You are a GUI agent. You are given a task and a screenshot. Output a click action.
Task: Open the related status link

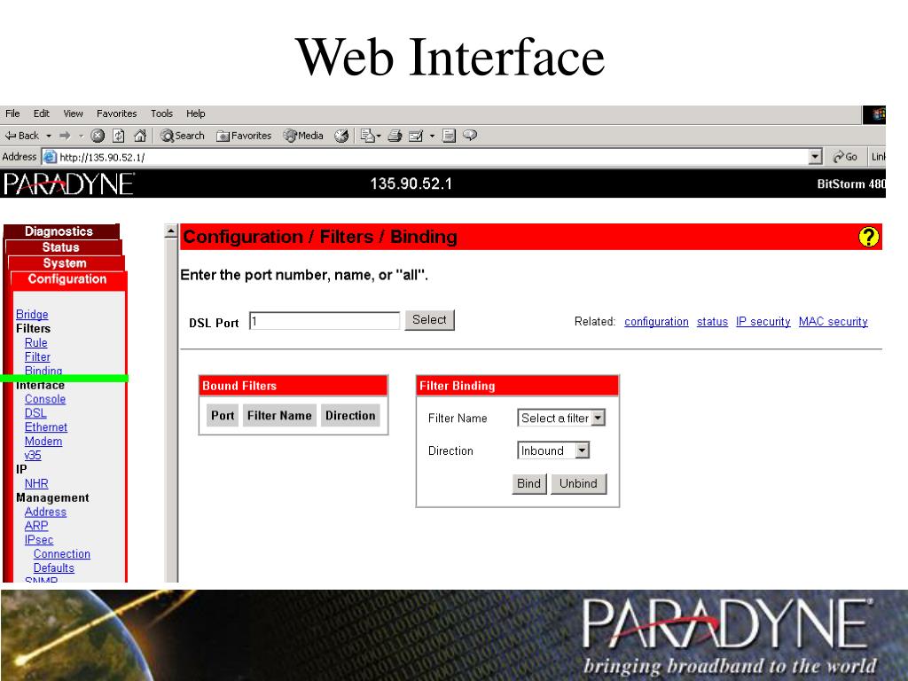712,321
